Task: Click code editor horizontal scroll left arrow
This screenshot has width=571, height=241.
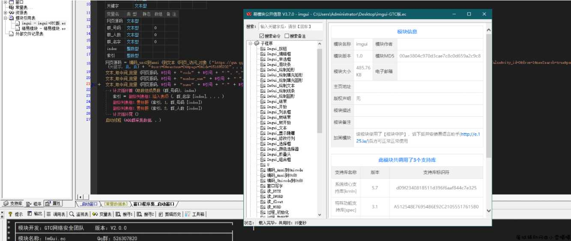Action: (80, 197)
